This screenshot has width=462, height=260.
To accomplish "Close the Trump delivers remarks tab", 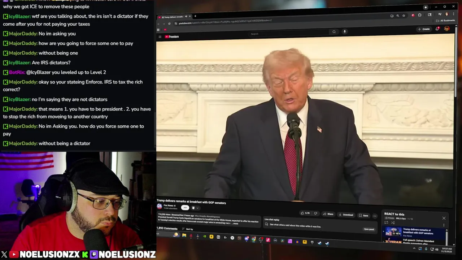I will (190, 16).
